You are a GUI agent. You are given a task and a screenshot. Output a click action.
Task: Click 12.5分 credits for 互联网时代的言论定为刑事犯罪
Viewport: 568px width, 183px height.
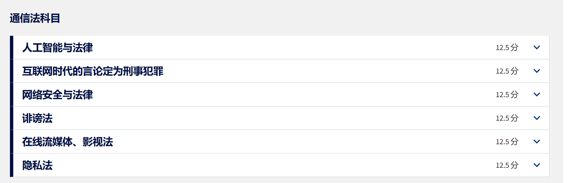pyautogui.click(x=507, y=71)
